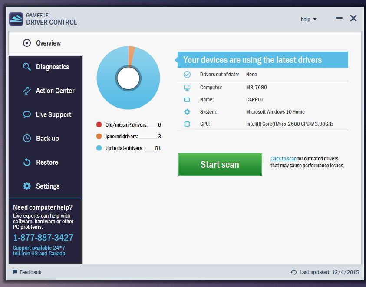Go to the Live Support page
Image resolution: width=366 pixels, height=287 pixels.
pyautogui.click(x=53, y=114)
